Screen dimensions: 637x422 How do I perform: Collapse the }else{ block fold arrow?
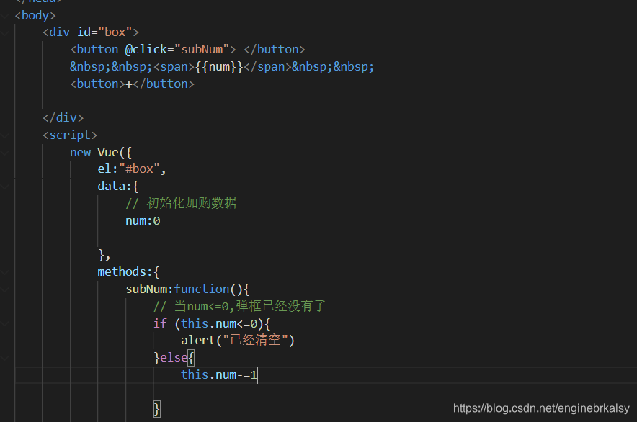click(4, 358)
